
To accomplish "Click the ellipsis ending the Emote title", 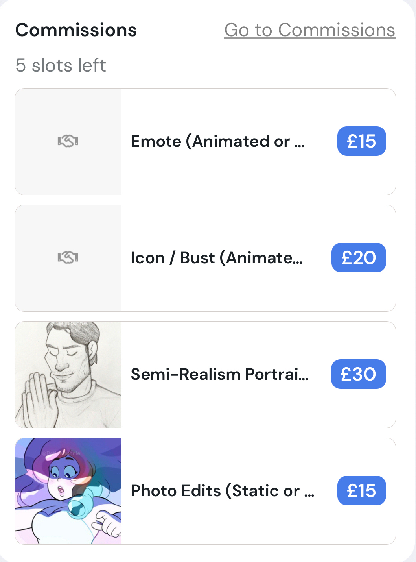I will pos(300,144).
